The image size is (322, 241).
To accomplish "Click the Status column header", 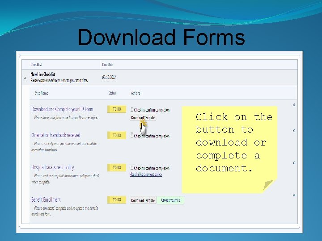I will 112,93.
